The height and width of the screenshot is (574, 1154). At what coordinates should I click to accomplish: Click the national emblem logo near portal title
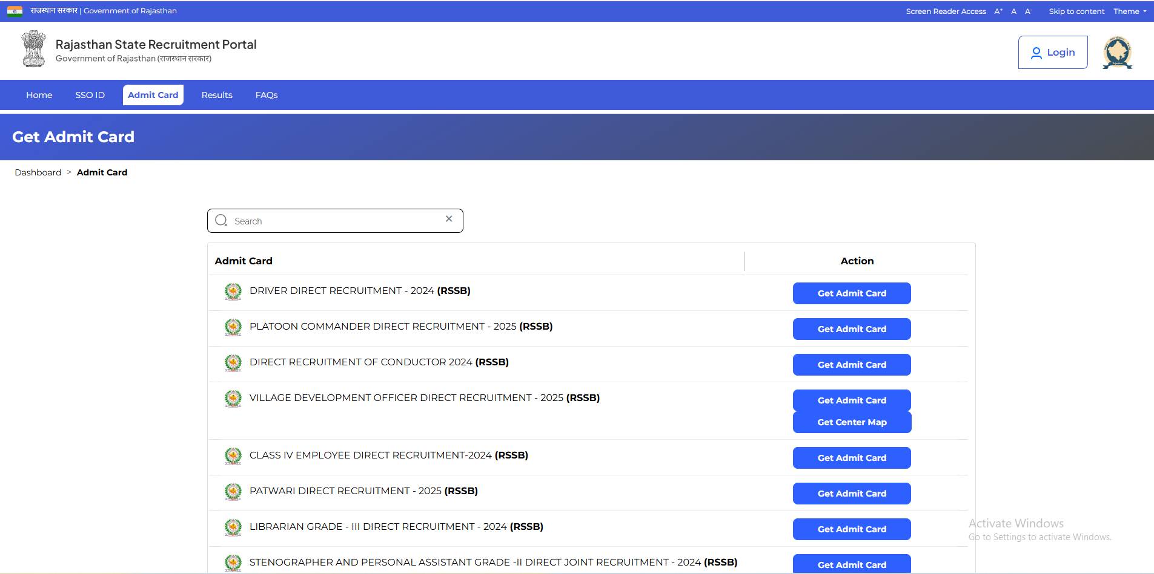pyautogui.click(x=33, y=48)
